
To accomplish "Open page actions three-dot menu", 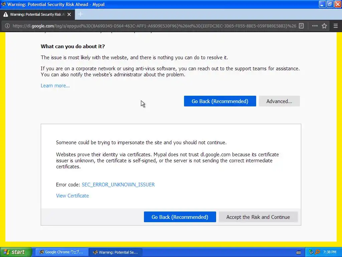I will 315,26.
